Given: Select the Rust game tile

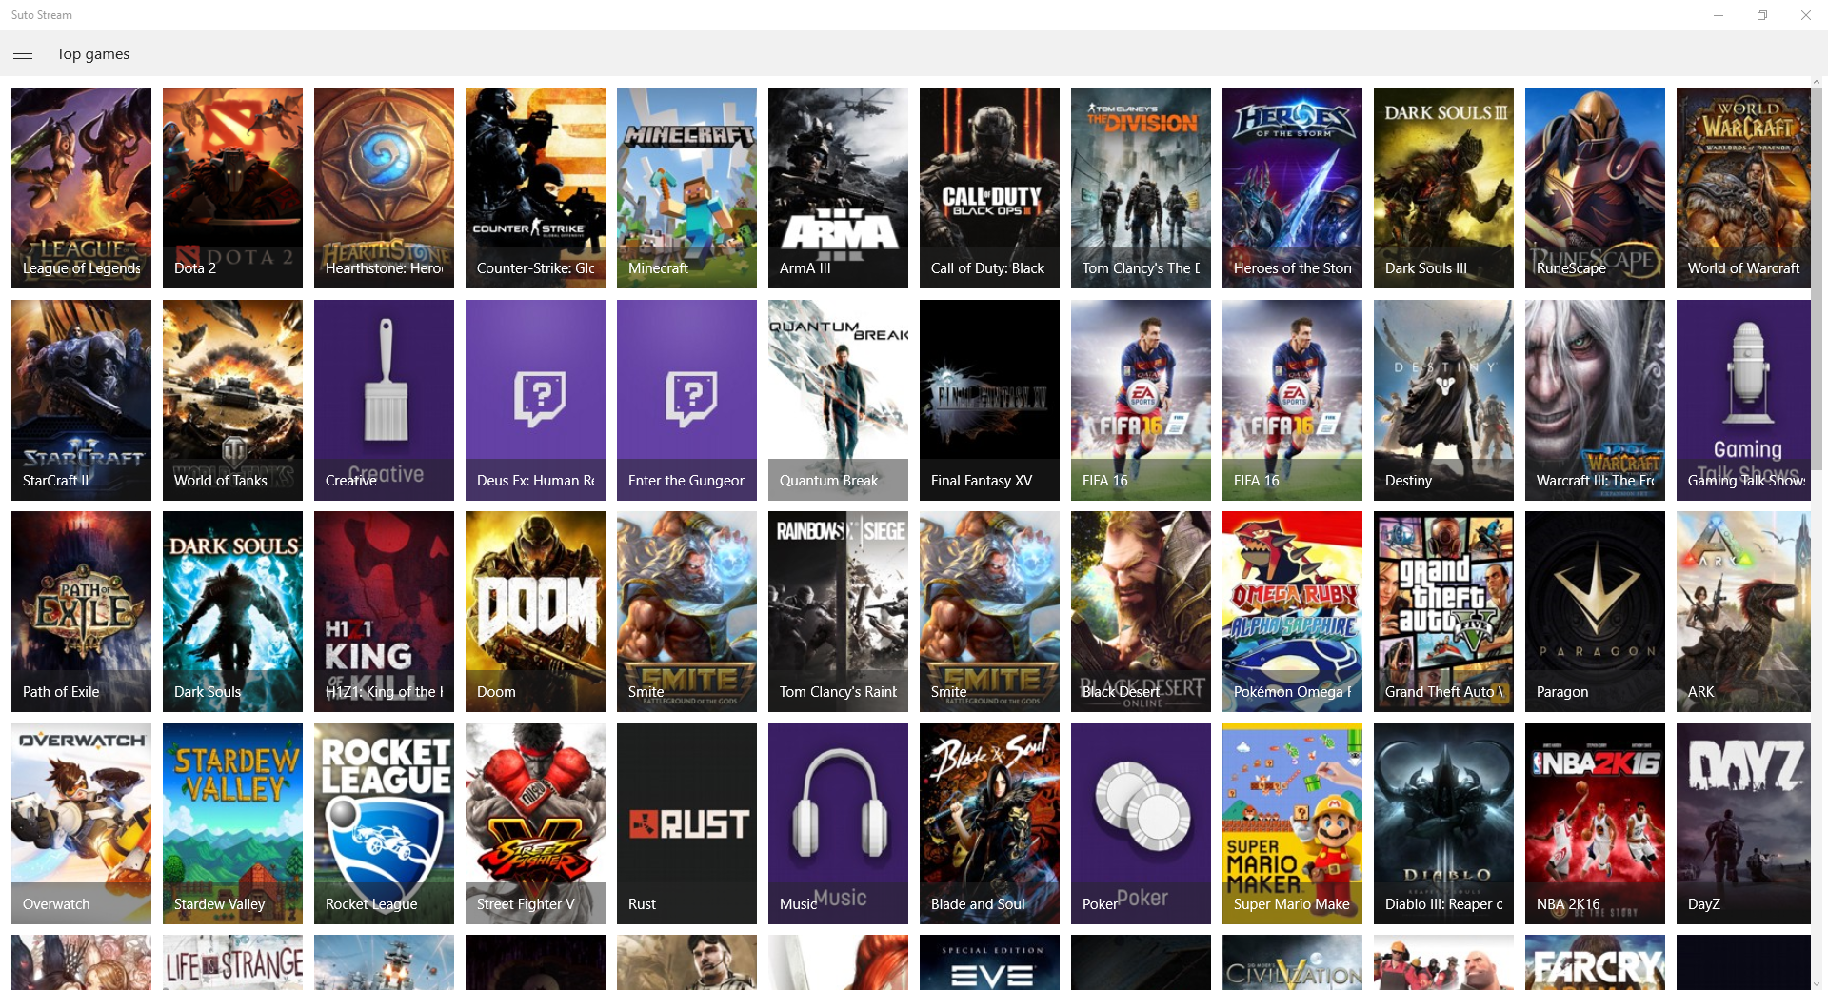Looking at the screenshot, I should (x=686, y=823).
